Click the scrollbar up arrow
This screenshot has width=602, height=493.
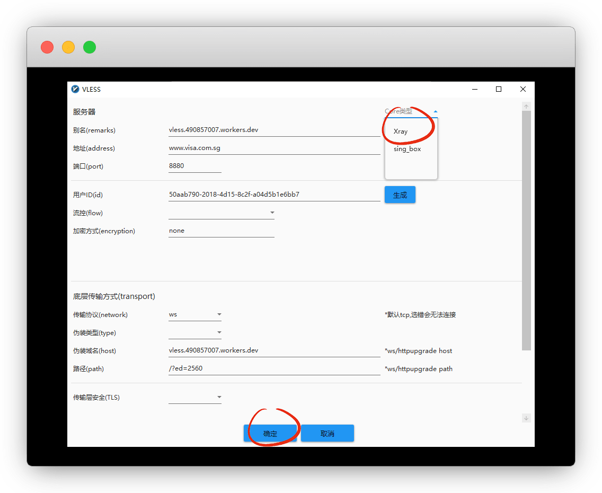[x=526, y=107]
